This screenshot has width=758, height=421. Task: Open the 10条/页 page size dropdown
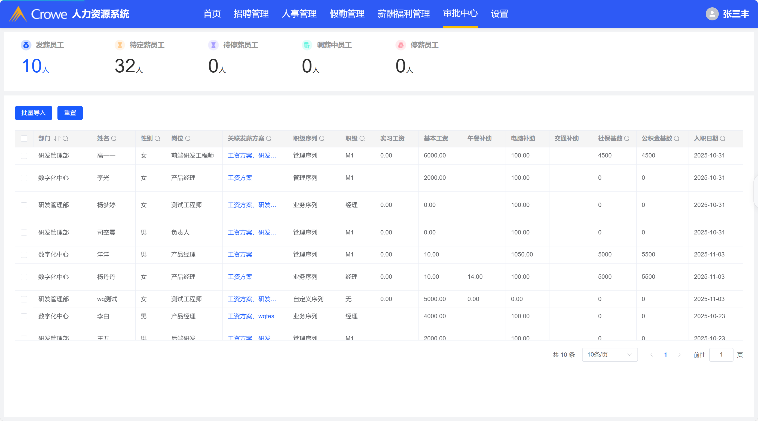pos(609,355)
